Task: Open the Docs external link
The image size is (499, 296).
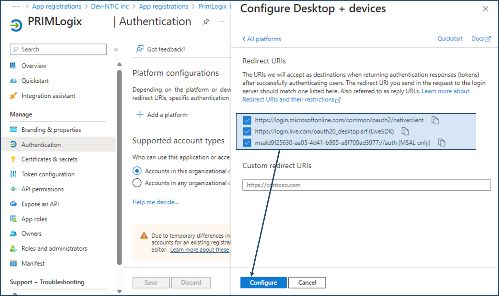Action: point(481,39)
